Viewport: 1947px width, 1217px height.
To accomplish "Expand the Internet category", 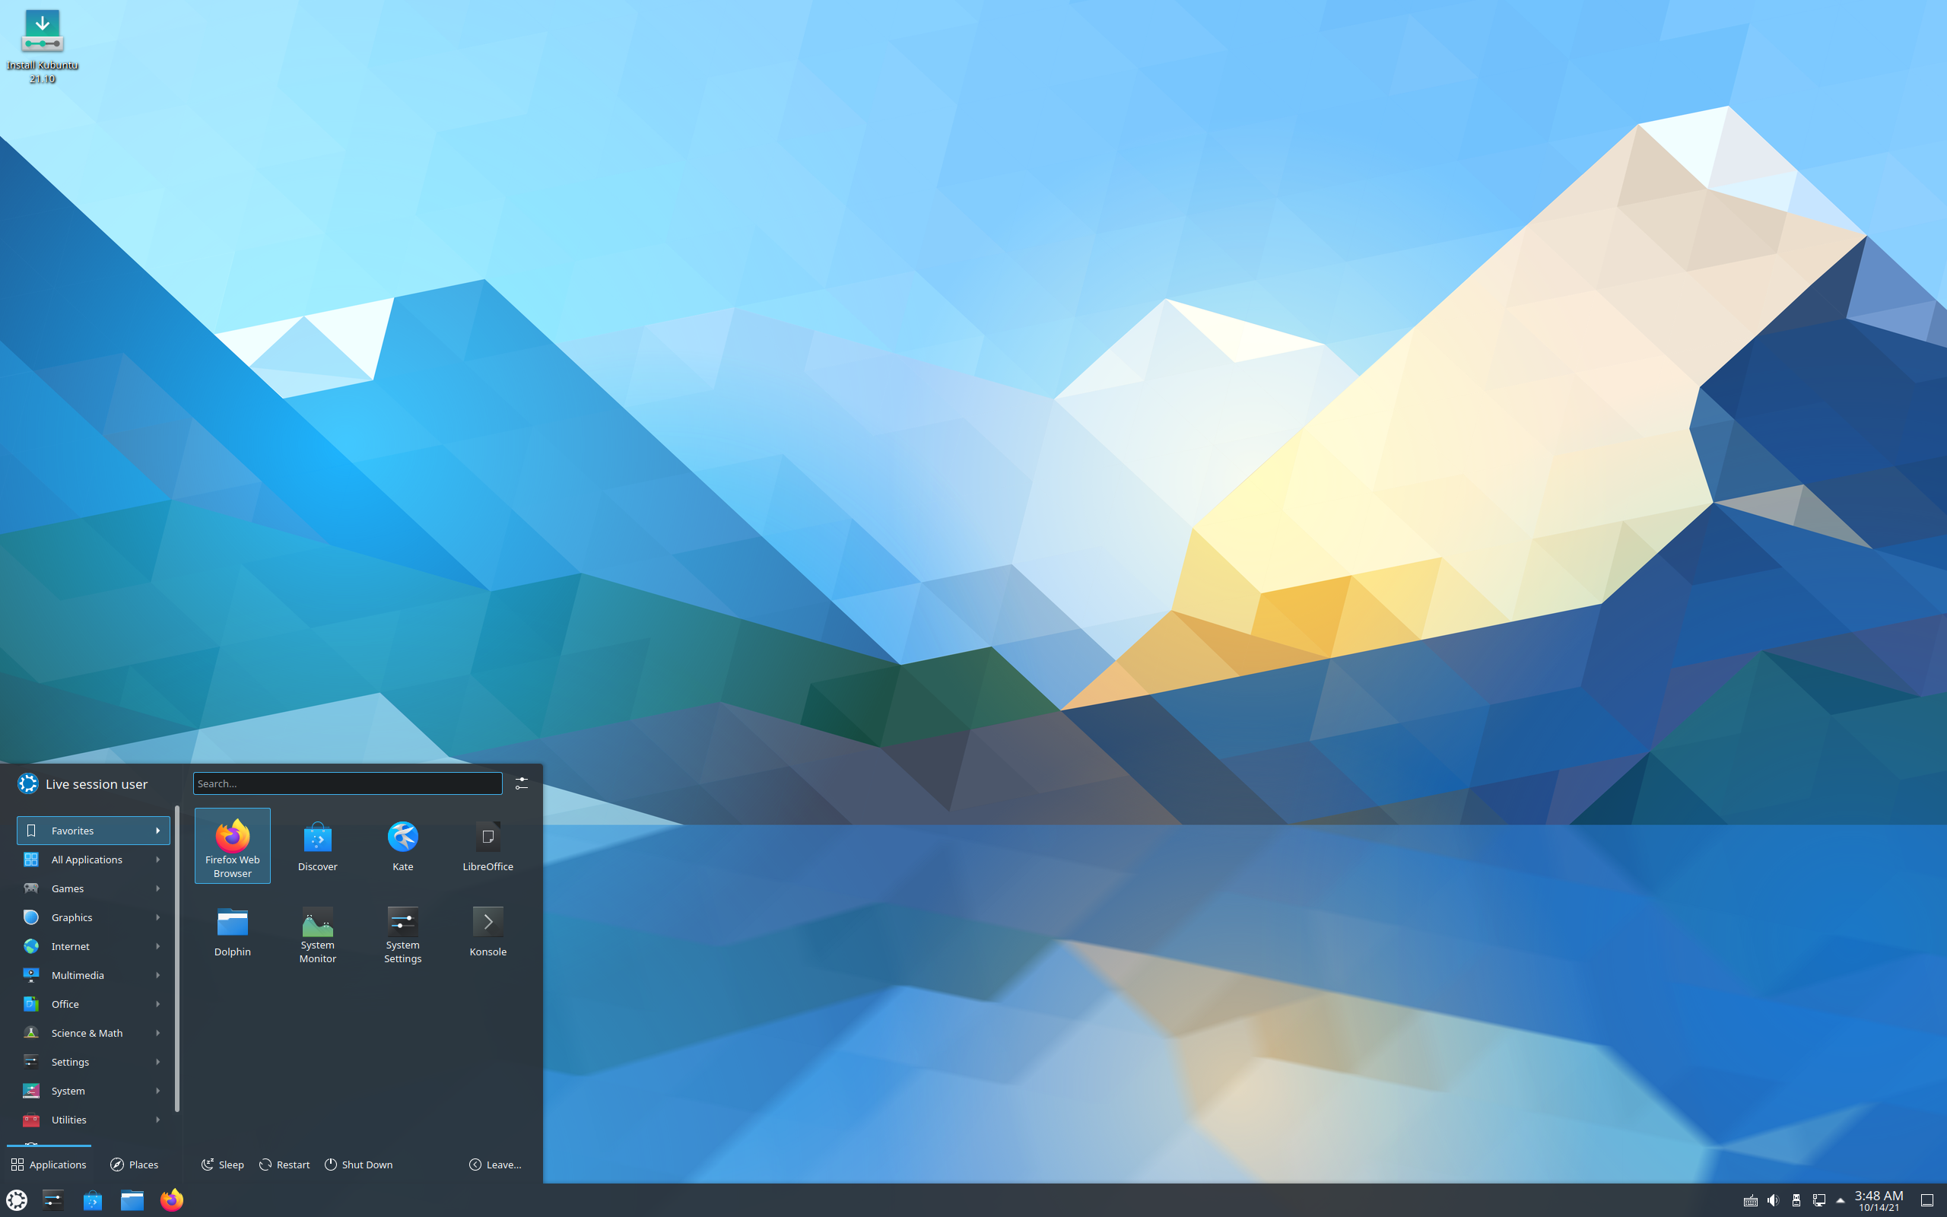I will pyautogui.click(x=94, y=946).
